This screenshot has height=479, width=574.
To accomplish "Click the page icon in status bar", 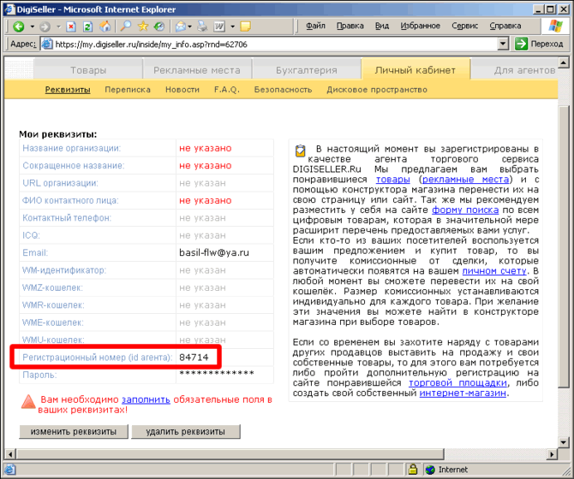I will pos(10,470).
